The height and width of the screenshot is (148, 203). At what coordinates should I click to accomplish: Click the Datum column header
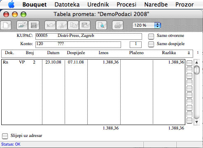(53, 53)
